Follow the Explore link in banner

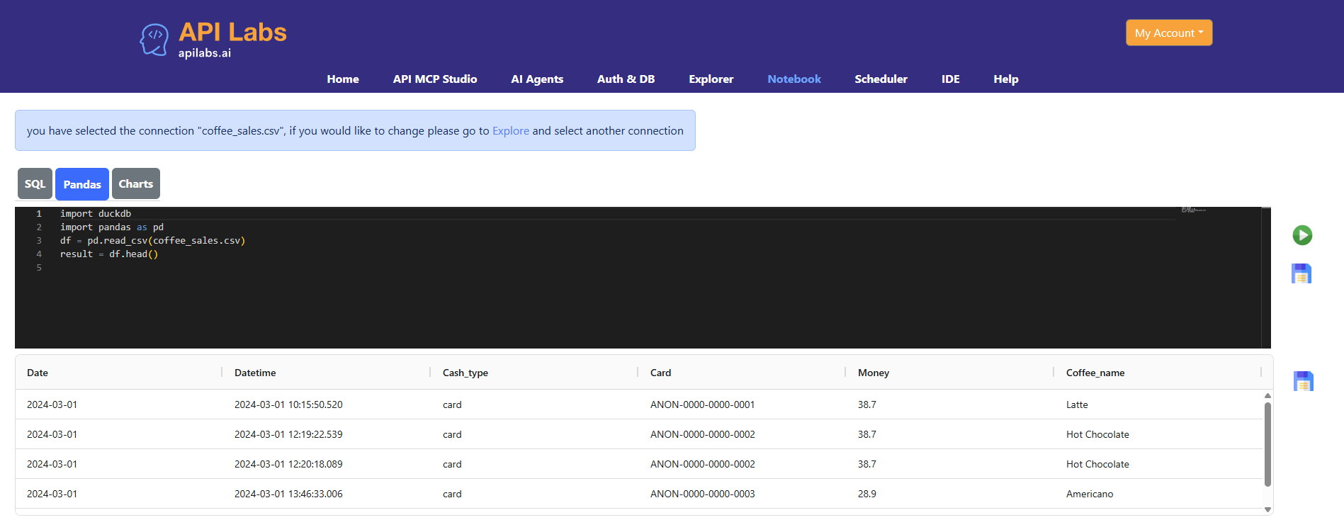[511, 131]
